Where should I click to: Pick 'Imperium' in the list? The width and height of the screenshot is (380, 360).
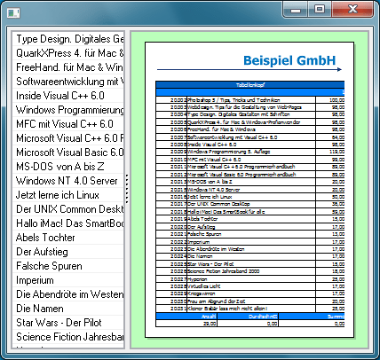pyautogui.click(x=68, y=280)
